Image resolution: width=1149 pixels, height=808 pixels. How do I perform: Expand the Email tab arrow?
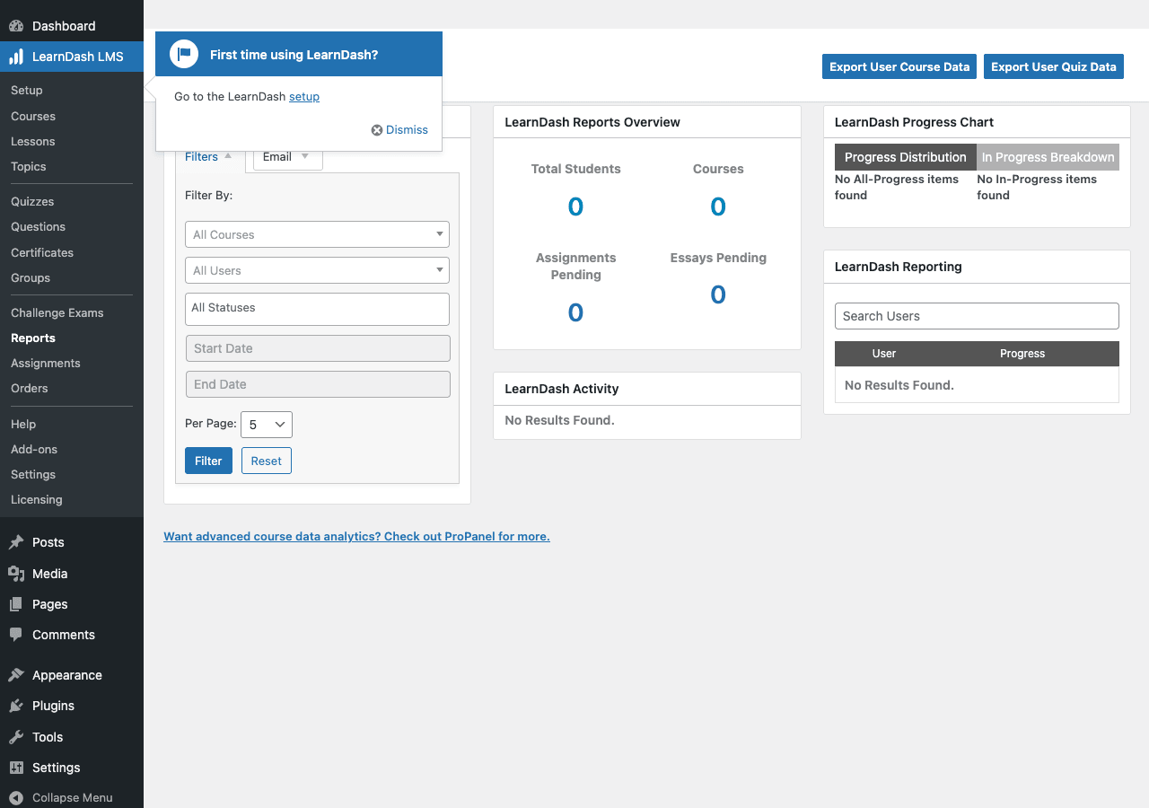click(x=305, y=155)
